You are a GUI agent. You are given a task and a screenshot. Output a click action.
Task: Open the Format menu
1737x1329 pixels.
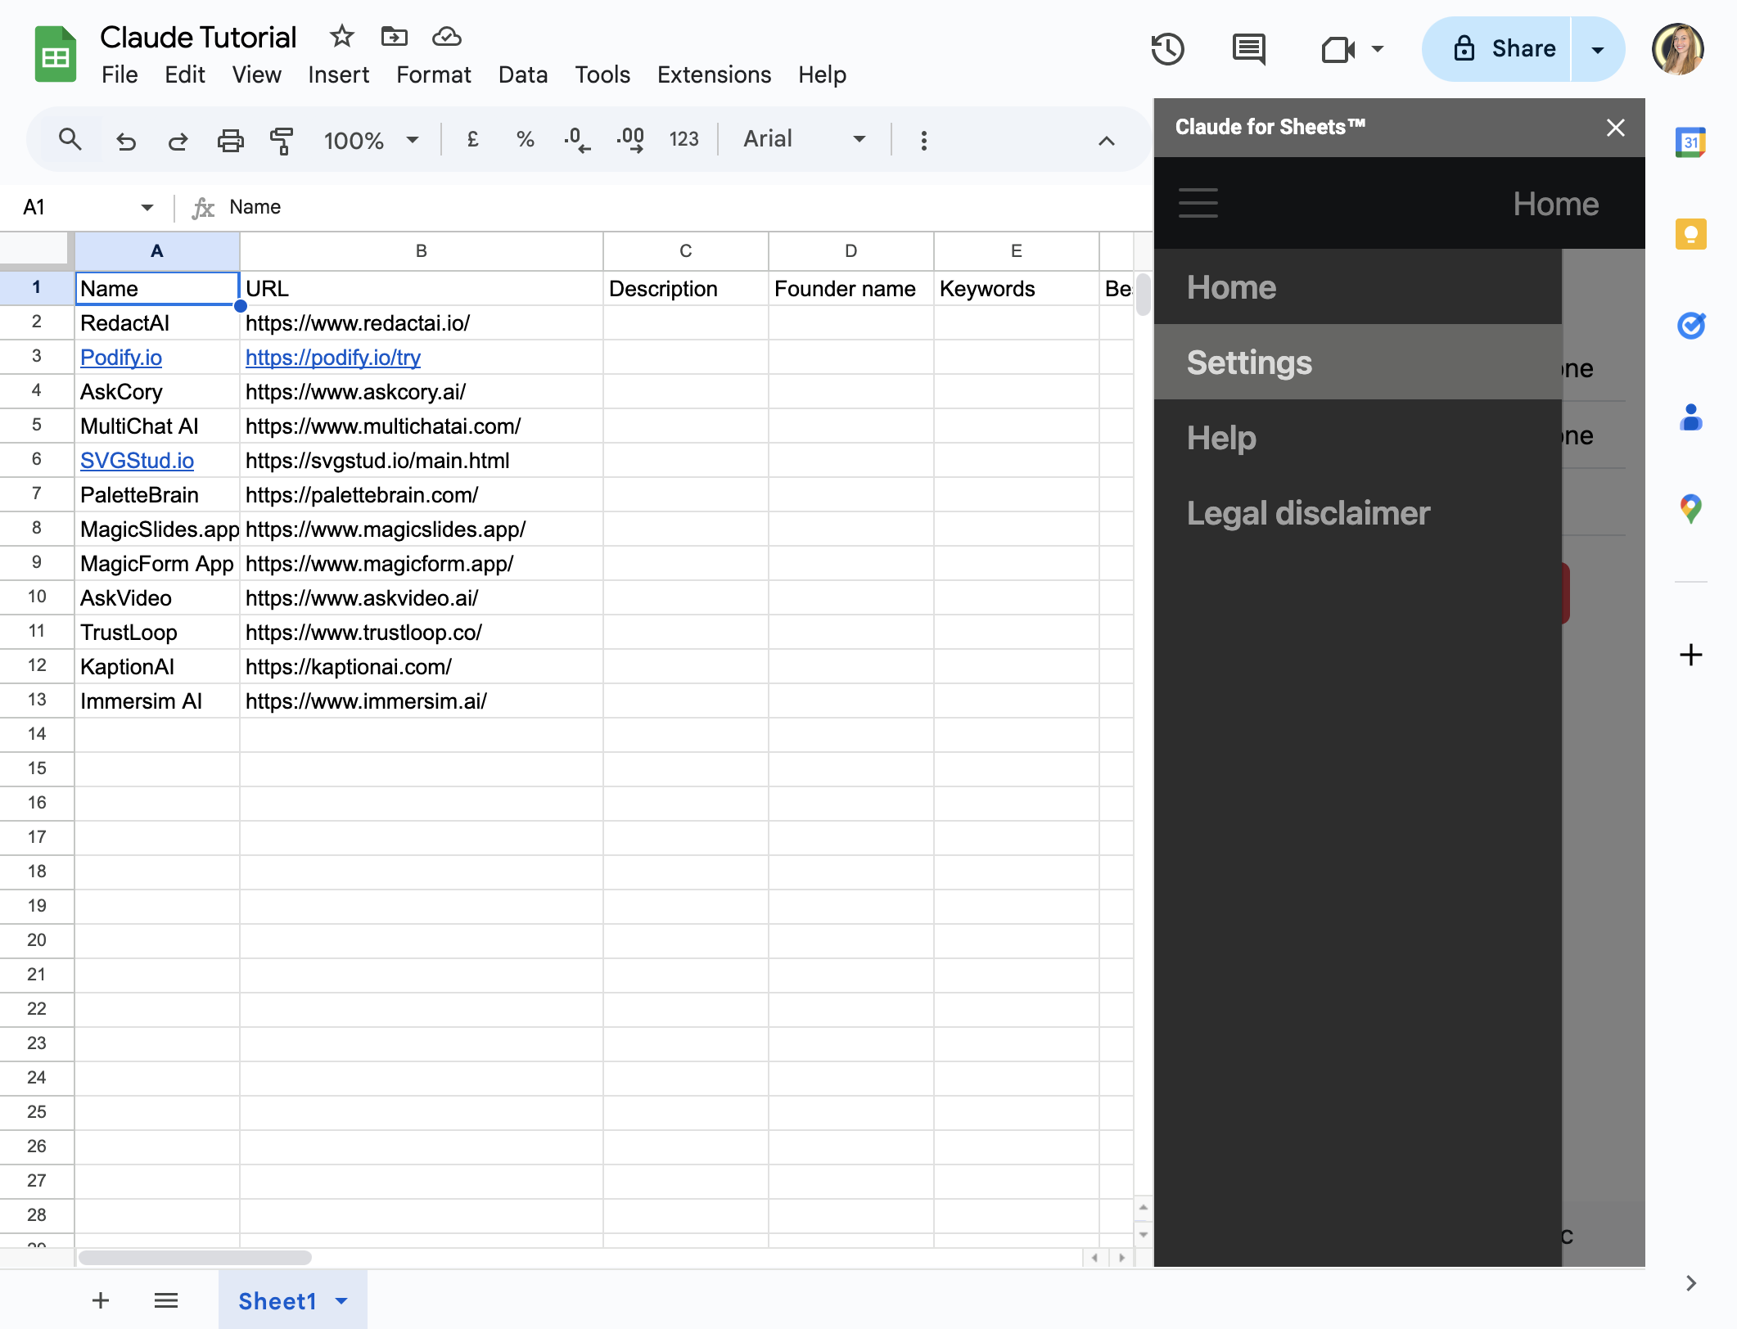434,74
